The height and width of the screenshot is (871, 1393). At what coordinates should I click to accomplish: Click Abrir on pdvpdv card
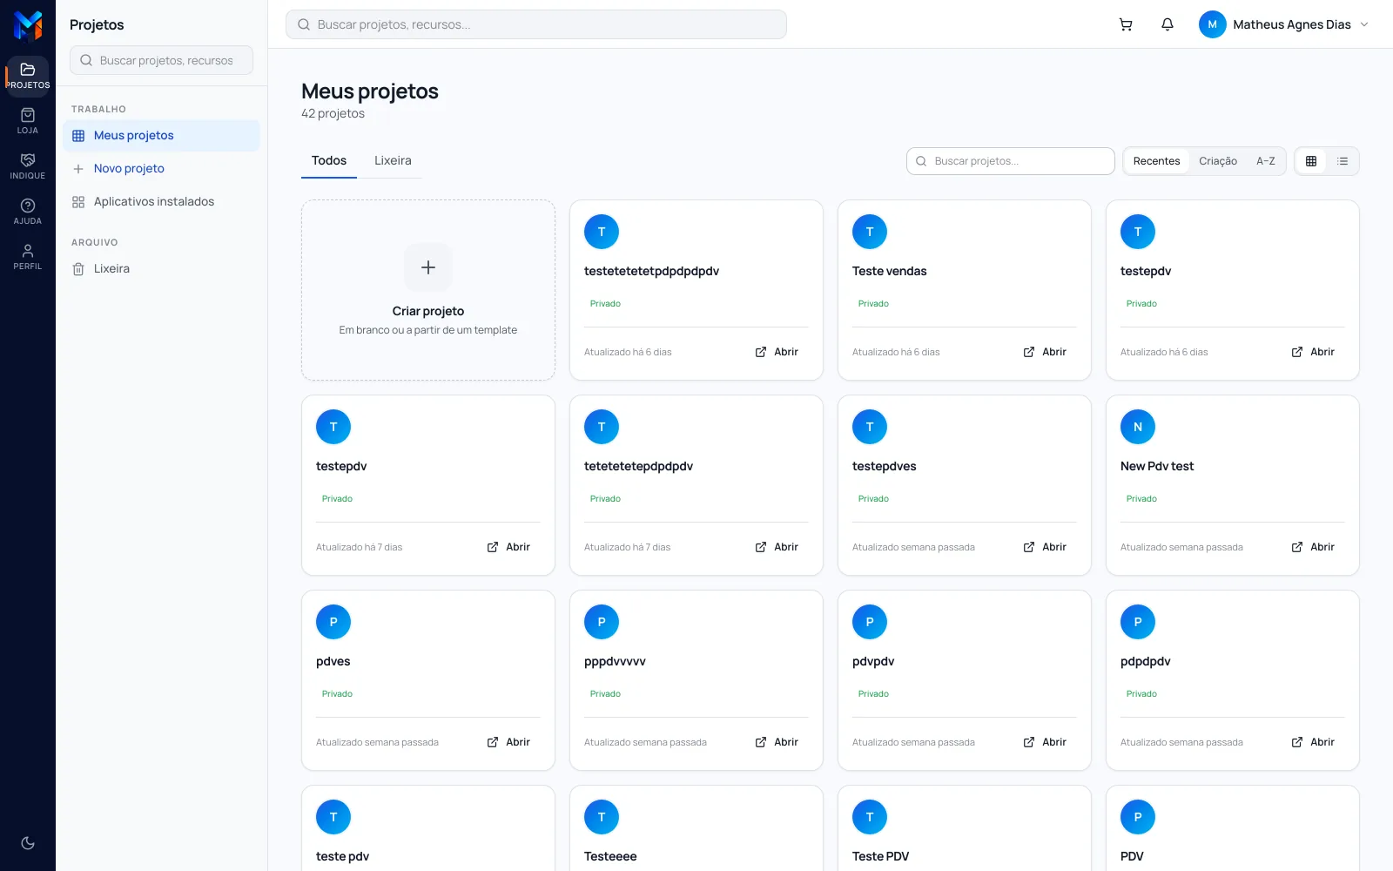pyautogui.click(x=1045, y=742)
